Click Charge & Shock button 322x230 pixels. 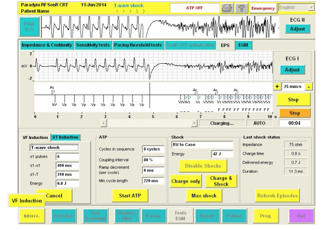coord(222,181)
